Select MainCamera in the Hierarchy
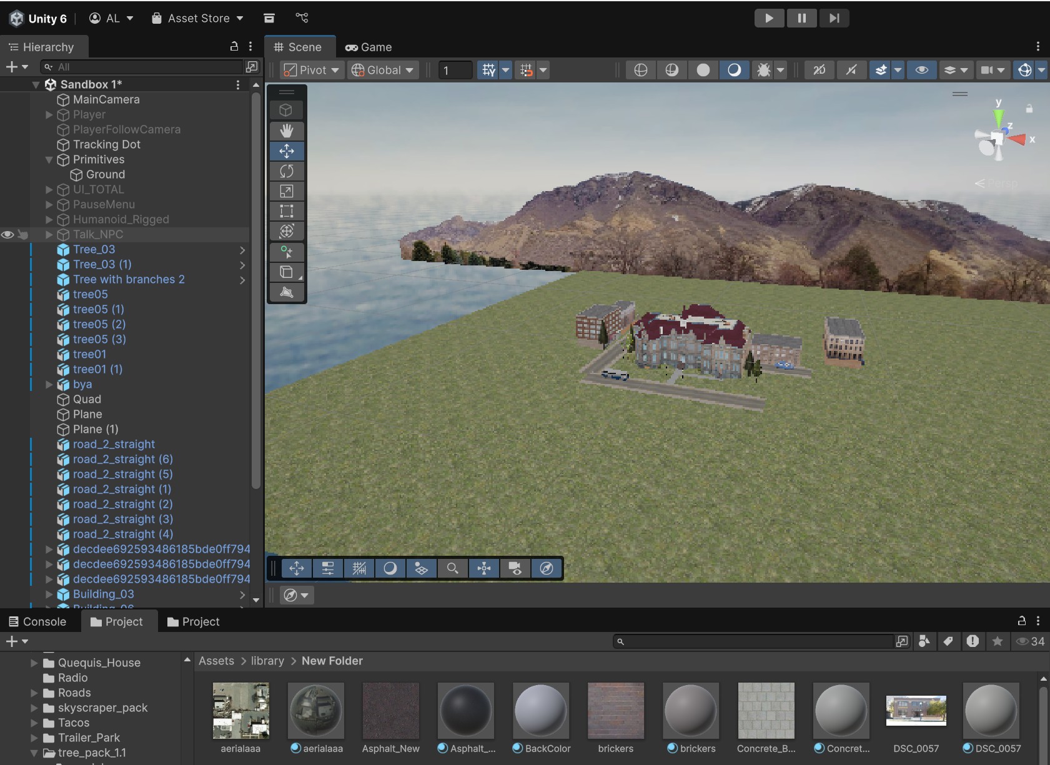Viewport: 1050px width, 765px height. point(106,100)
